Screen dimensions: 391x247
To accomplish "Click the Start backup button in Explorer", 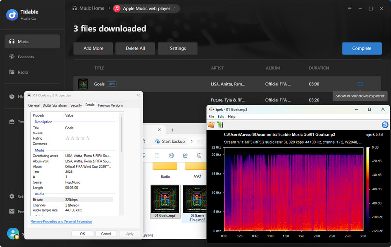I will point(170,141).
